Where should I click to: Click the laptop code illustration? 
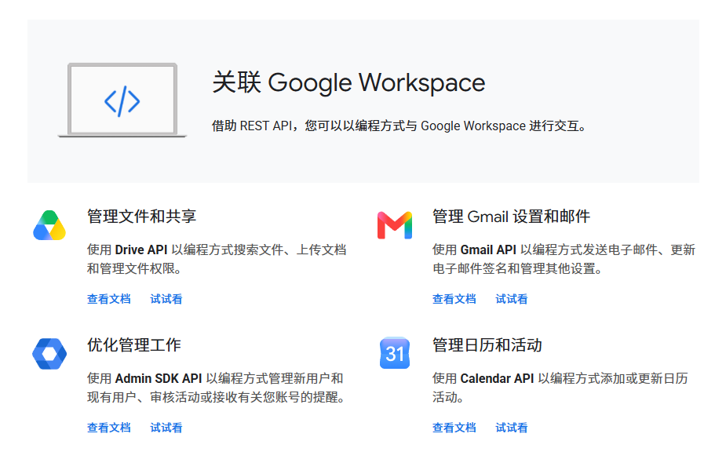[x=122, y=100]
